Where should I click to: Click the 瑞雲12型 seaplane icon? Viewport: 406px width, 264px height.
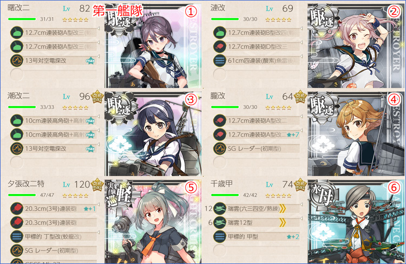coord(220,222)
